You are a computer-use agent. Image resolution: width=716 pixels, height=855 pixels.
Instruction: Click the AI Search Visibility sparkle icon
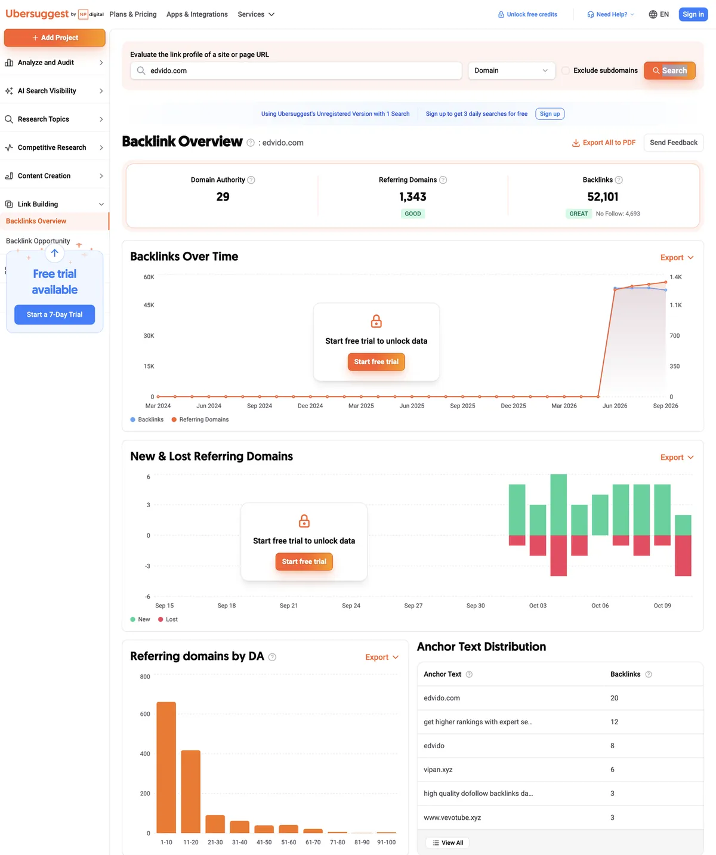(9, 91)
